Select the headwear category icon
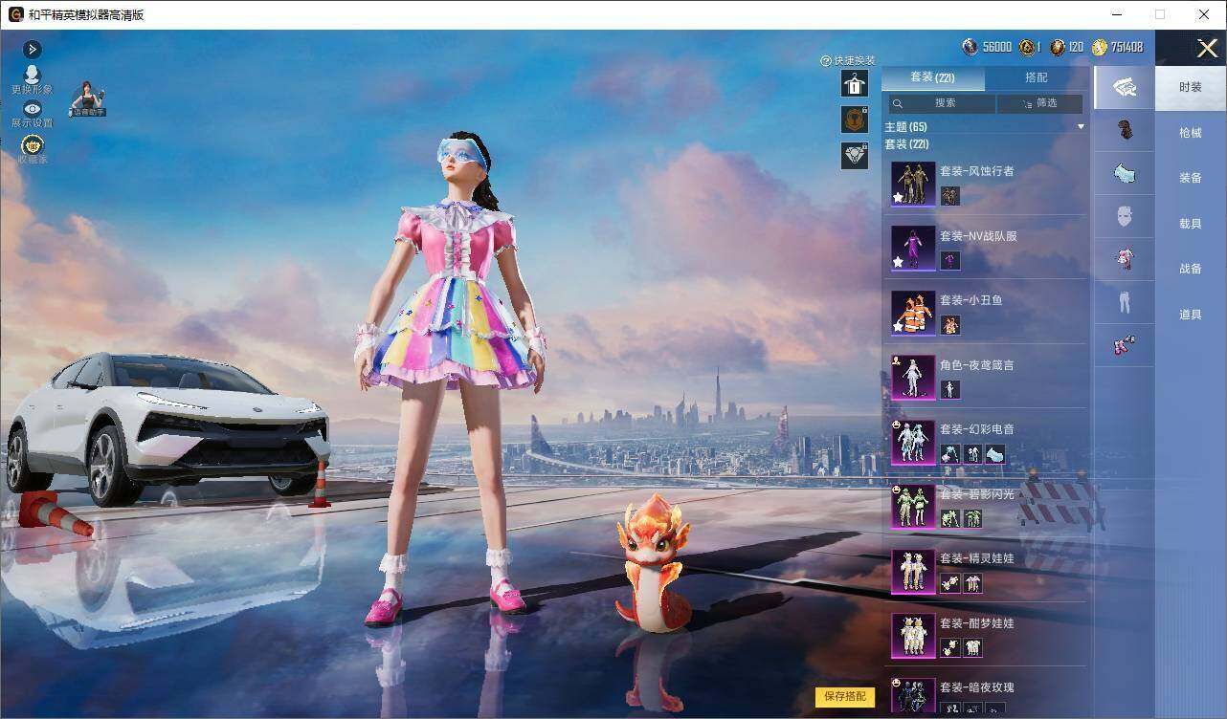Screen dimensions: 1227x719 [1125, 131]
